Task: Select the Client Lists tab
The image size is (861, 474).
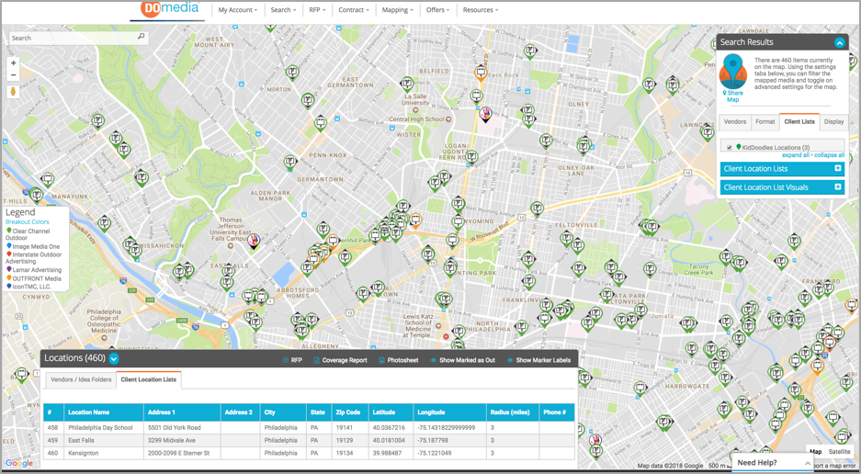Action: tap(799, 122)
